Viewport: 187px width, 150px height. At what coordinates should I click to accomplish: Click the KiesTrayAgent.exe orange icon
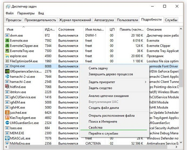7,118
